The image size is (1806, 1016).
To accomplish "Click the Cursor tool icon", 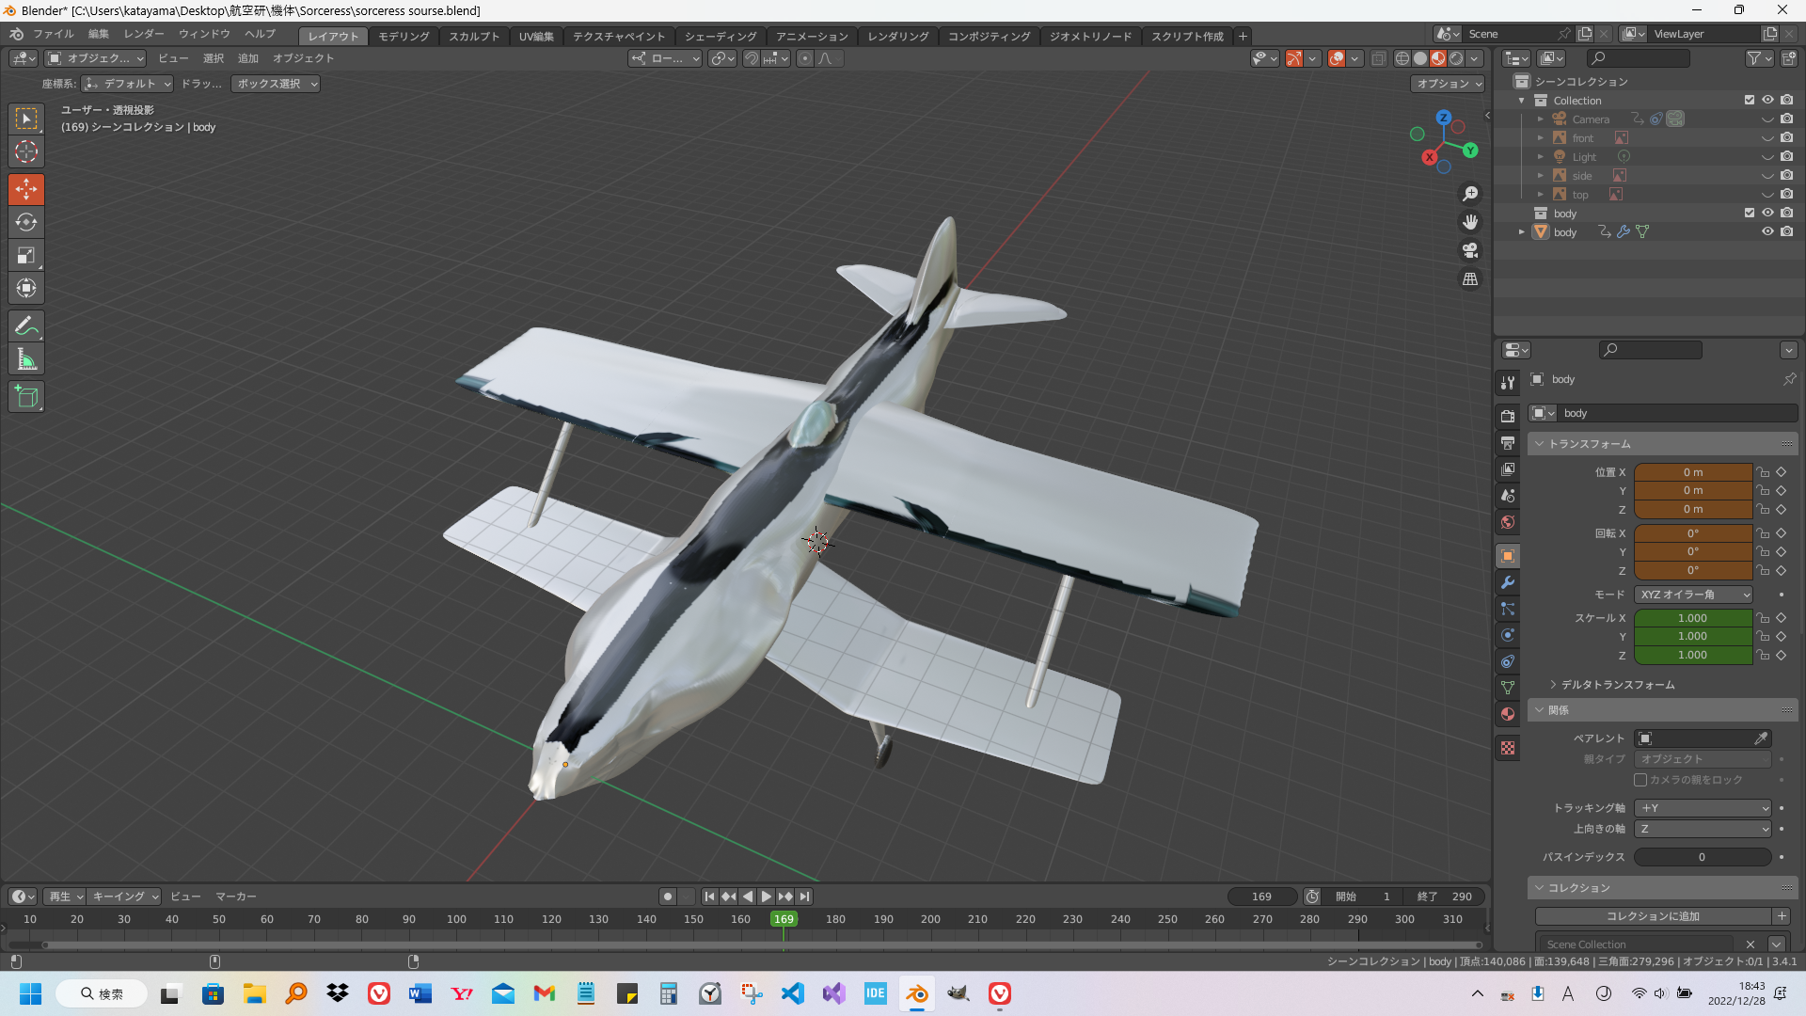I will tap(26, 151).
